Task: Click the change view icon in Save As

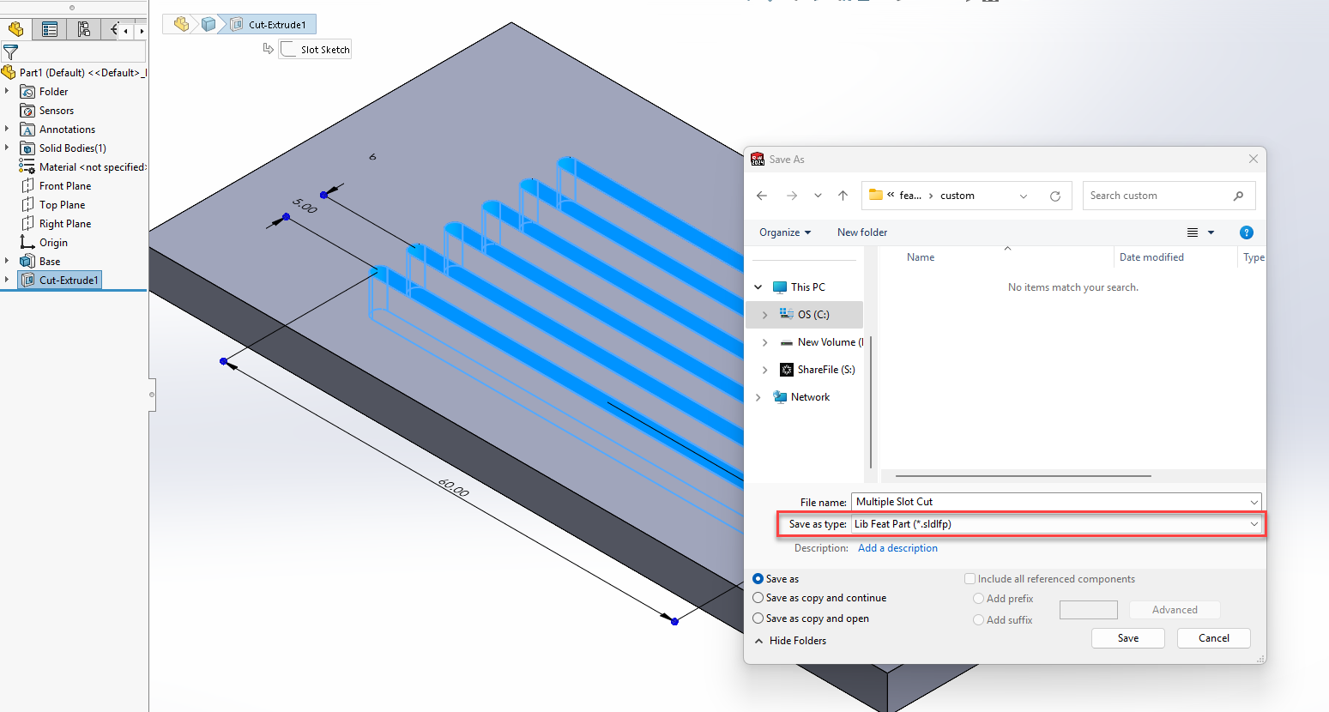Action: 1193,232
